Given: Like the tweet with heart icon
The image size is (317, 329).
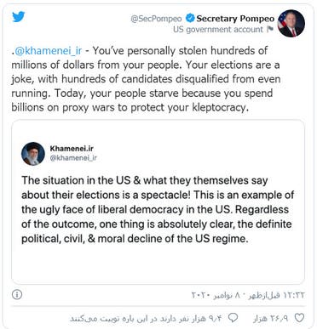Looking at the screenshot, I should click(299, 318).
